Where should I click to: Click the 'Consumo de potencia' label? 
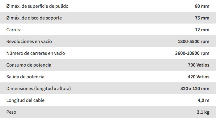pos(29,65)
